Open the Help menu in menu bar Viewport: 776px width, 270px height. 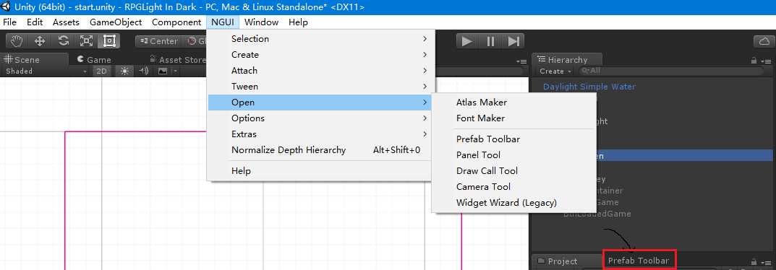tap(299, 22)
